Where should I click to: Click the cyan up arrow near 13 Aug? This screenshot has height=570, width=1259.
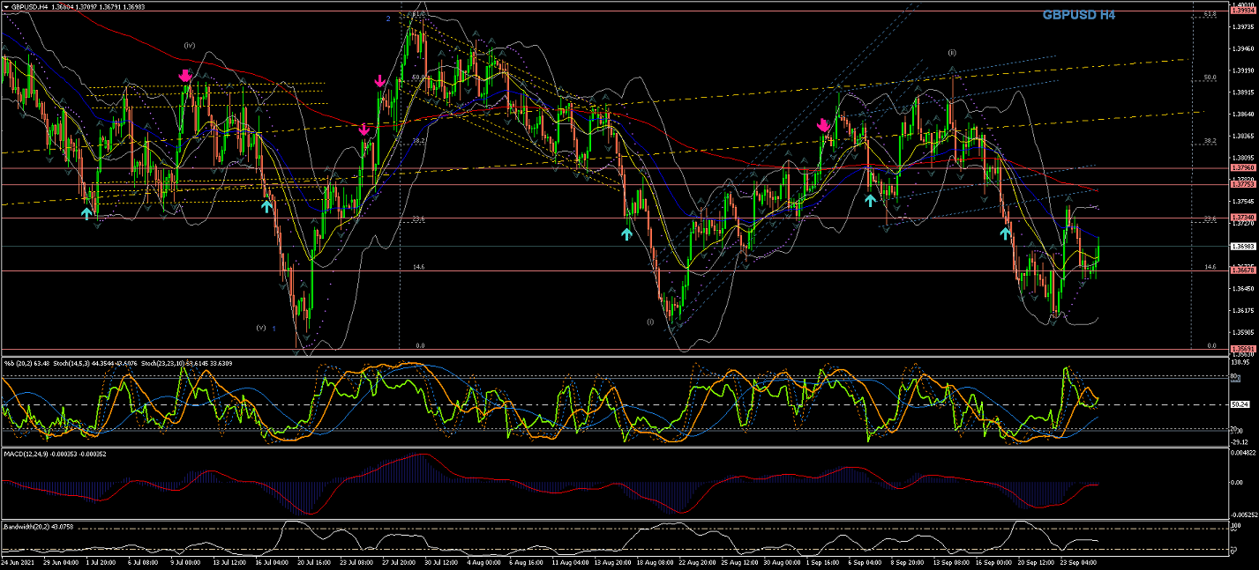pos(626,233)
